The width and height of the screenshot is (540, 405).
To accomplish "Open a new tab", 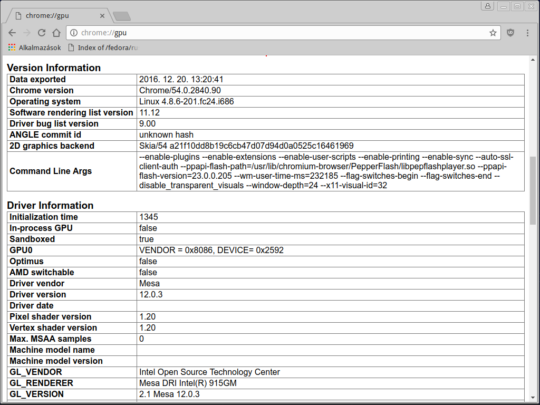I will (x=122, y=16).
